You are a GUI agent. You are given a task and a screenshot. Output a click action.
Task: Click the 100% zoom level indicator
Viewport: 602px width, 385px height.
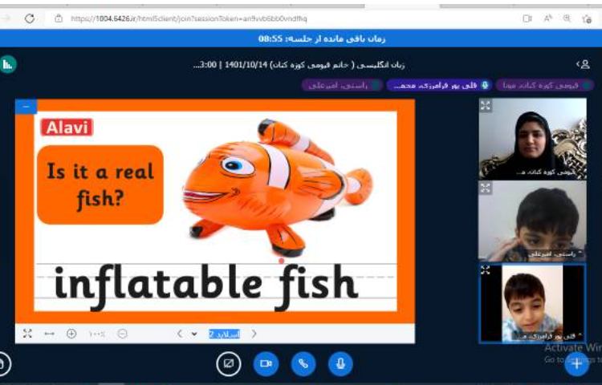(97, 334)
